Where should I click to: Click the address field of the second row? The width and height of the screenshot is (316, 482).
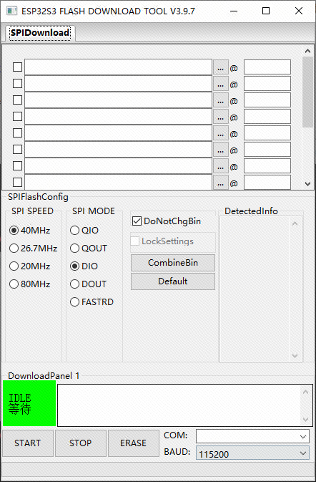267,84
